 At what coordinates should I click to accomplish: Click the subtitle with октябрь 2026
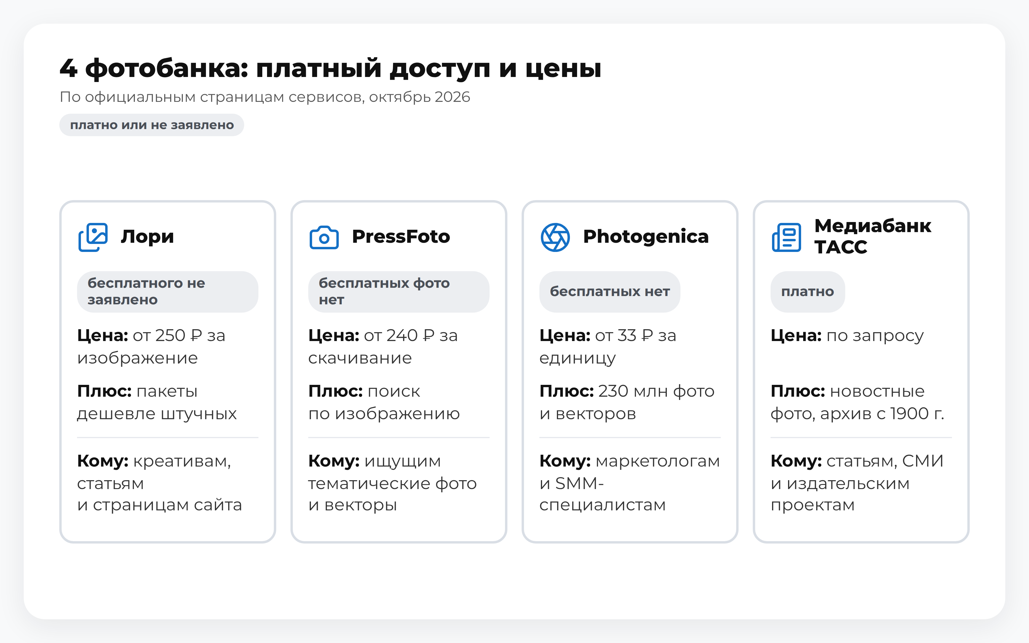[x=265, y=97]
